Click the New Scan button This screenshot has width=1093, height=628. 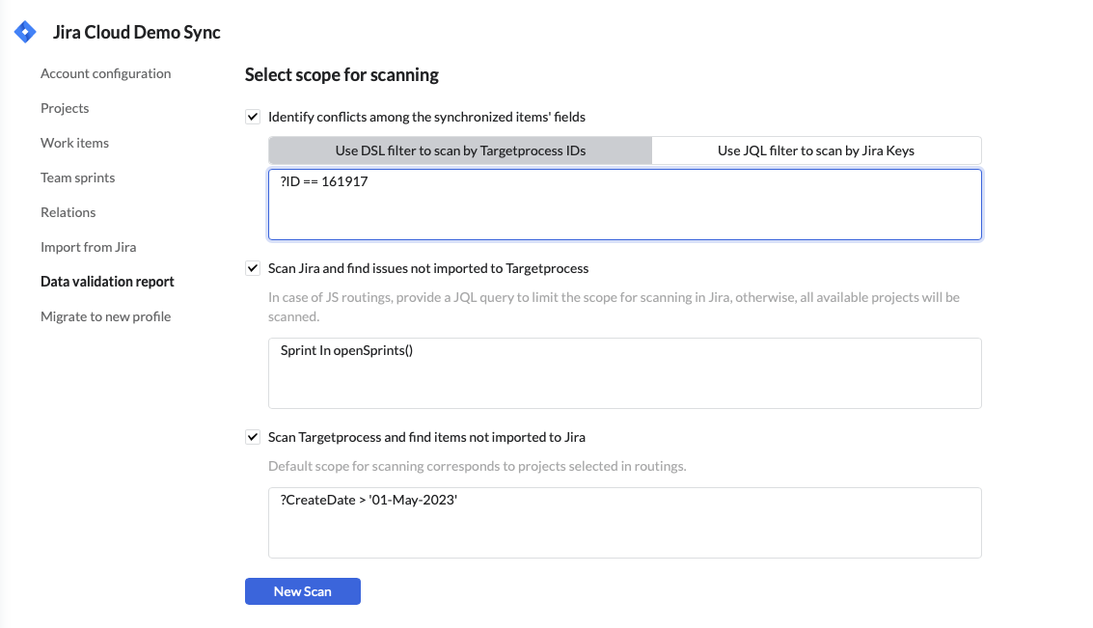point(302,590)
